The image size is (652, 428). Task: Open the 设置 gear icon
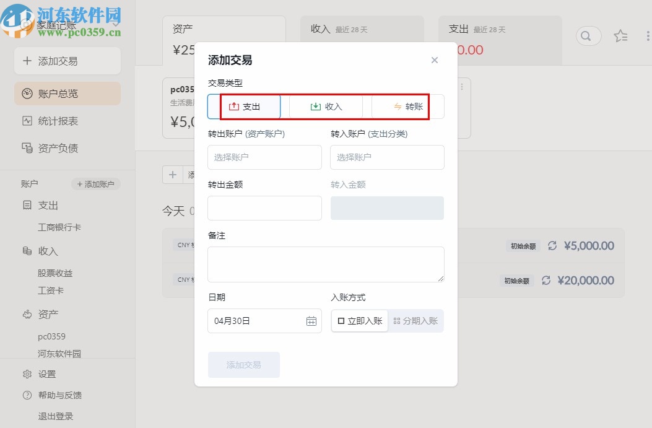pos(46,374)
